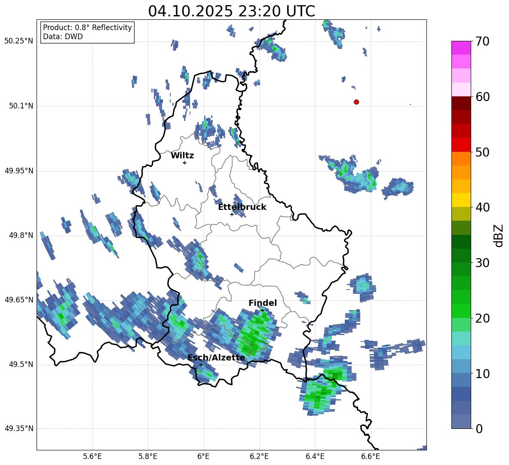The width and height of the screenshot is (509, 465).
Task: Click the 0 tick on colorbar
Action: (479, 428)
